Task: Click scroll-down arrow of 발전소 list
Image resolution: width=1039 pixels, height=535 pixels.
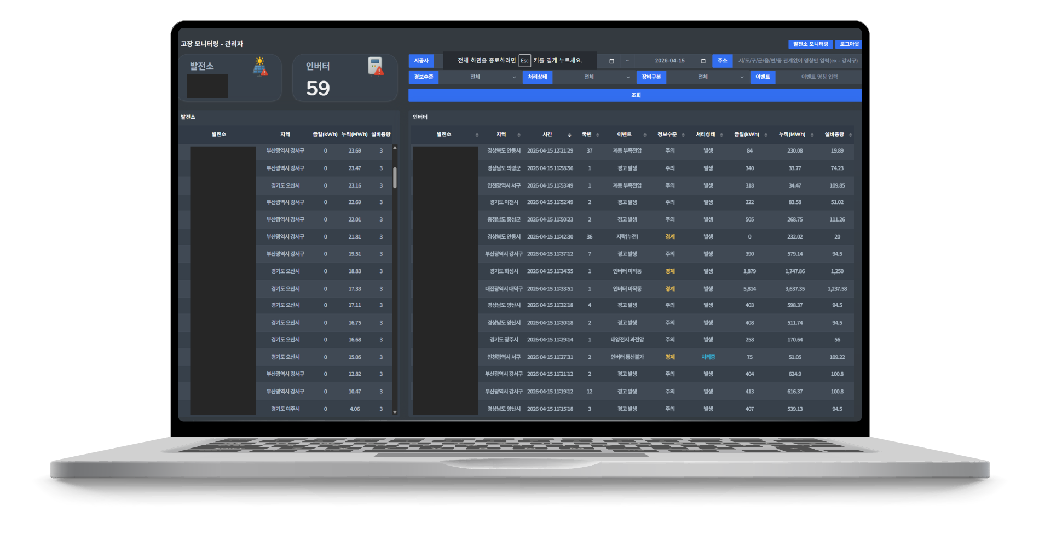Action: [395, 412]
